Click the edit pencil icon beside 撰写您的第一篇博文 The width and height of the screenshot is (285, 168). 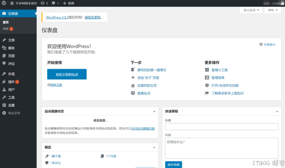tap(133, 70)
